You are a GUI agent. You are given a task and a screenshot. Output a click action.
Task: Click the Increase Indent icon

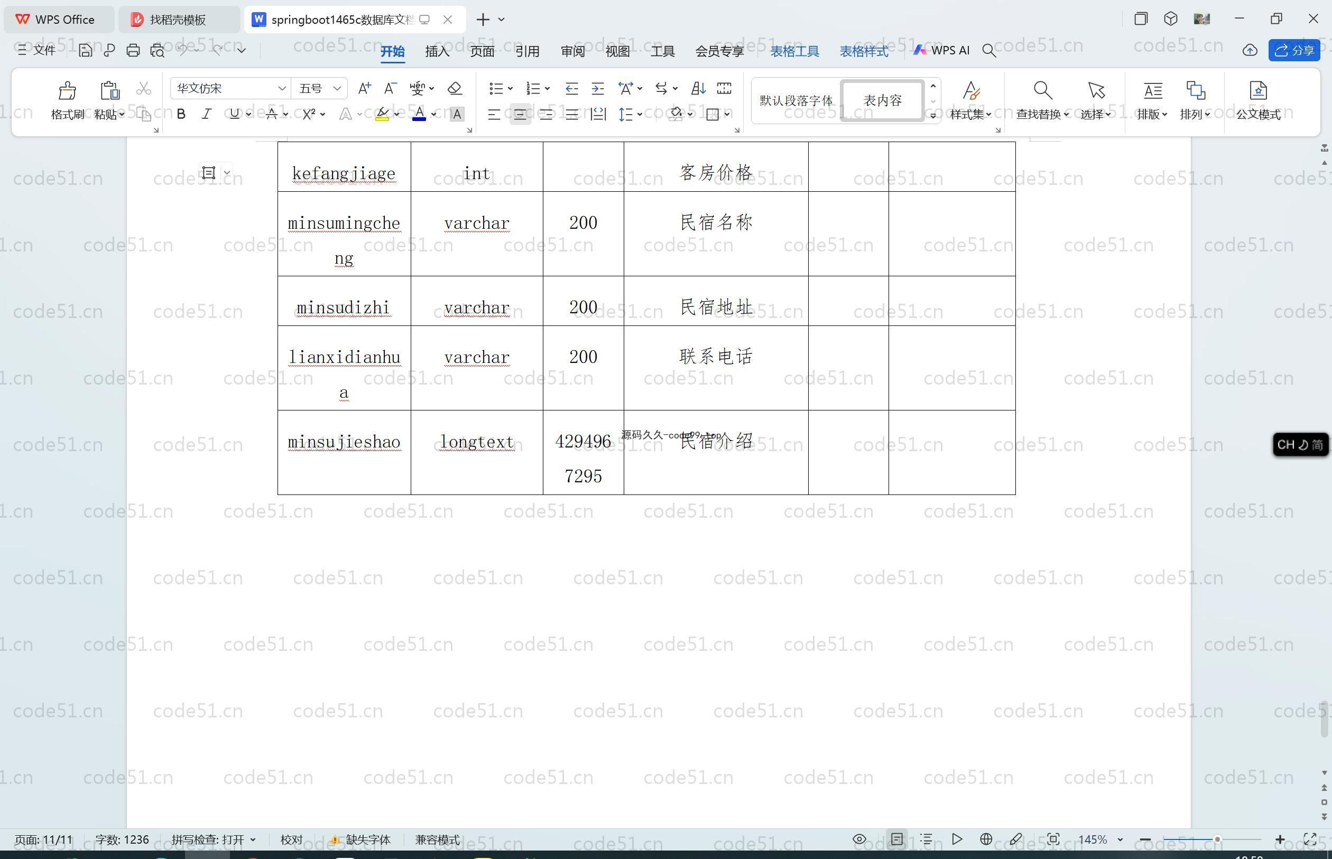[x=598, y=88]
